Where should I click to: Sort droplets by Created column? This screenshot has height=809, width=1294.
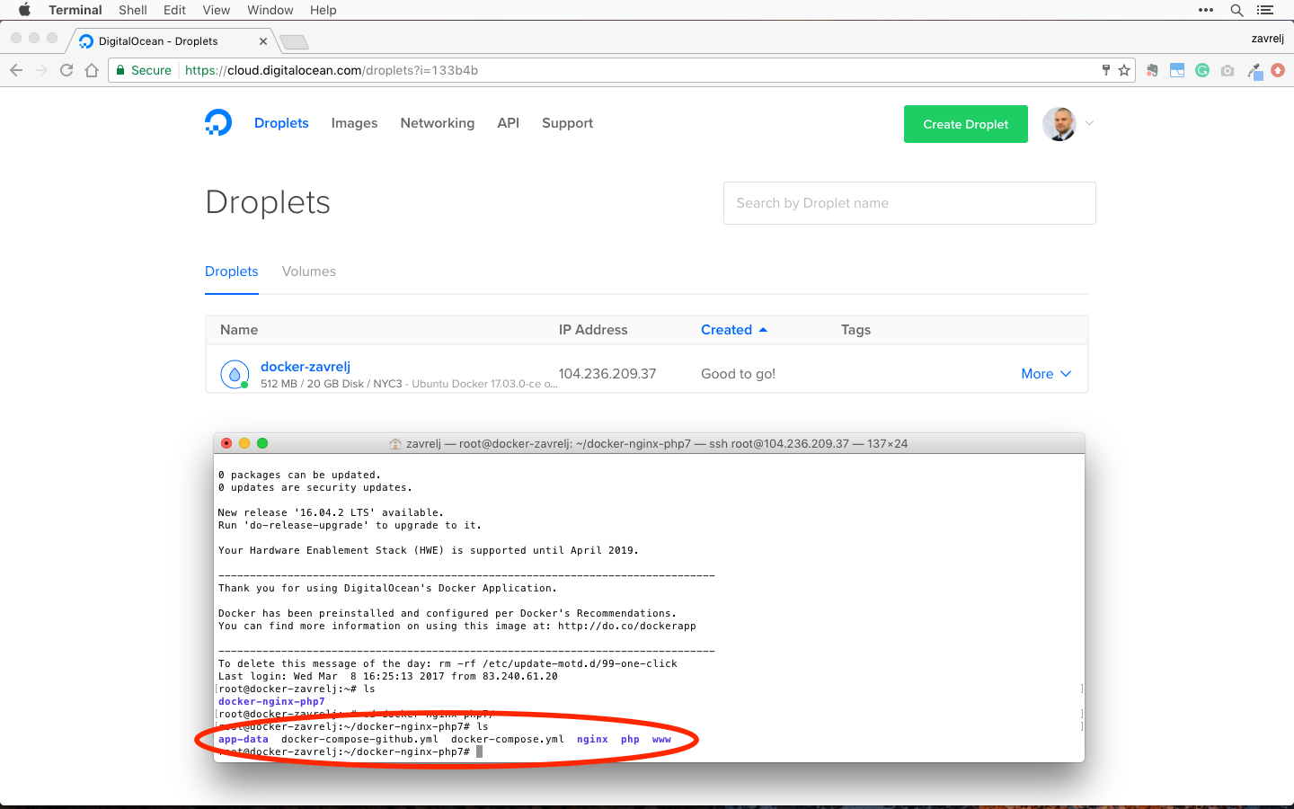point(734,330)
